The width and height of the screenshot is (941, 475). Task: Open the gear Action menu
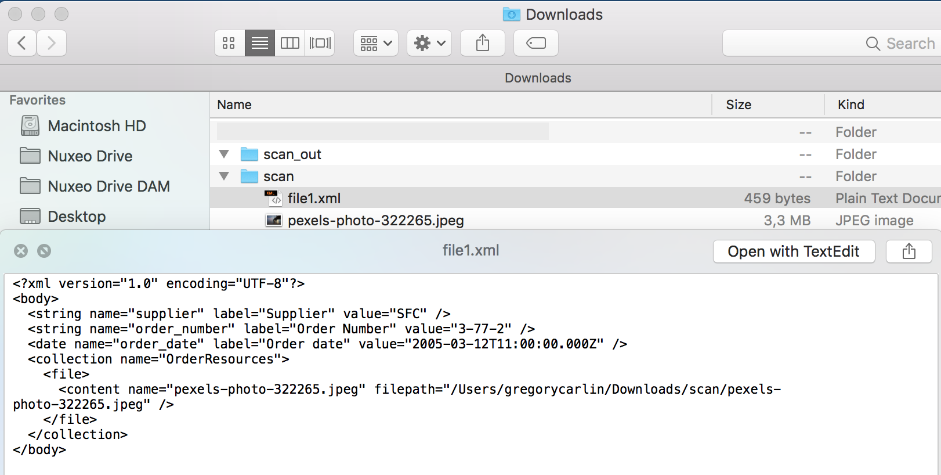click(x=429, y=43)
